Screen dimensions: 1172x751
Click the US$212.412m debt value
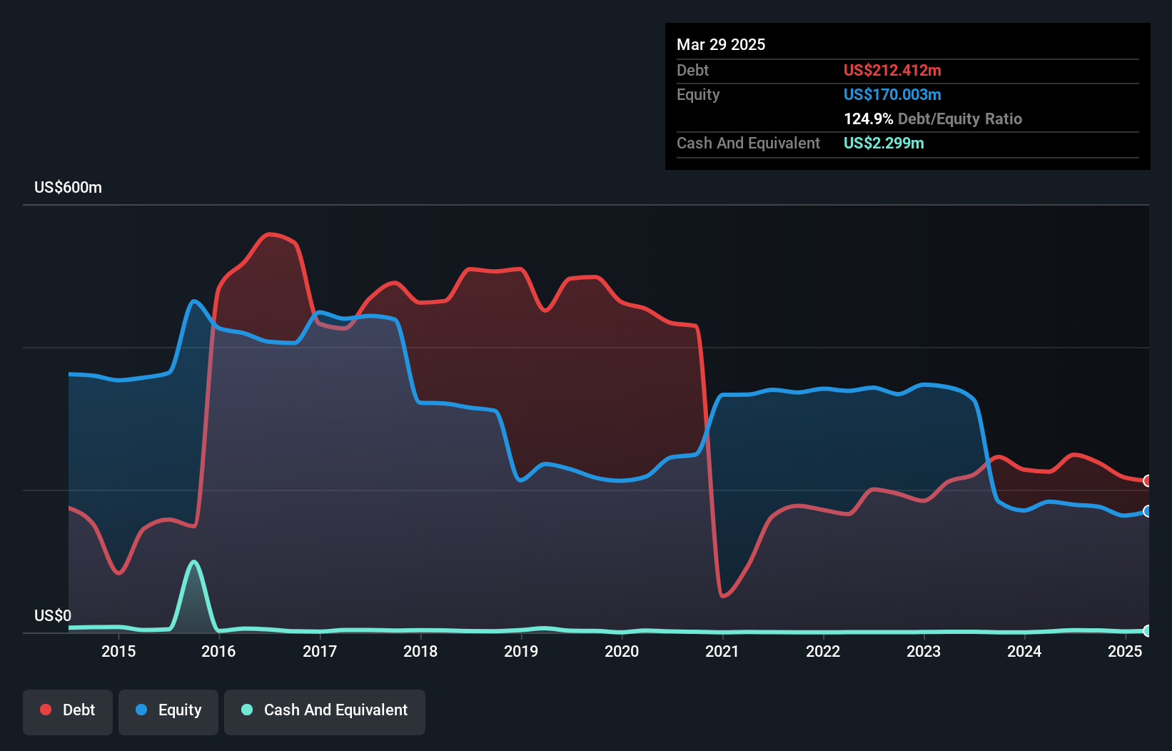(x=892, y=70)
